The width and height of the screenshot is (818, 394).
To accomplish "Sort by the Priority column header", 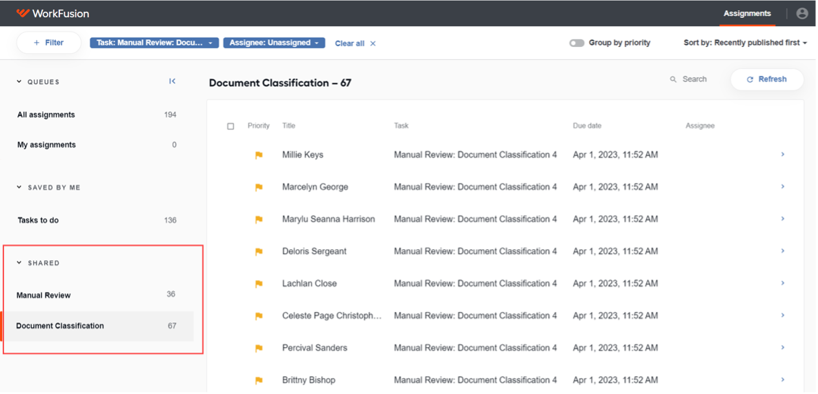I will [258, 126].
